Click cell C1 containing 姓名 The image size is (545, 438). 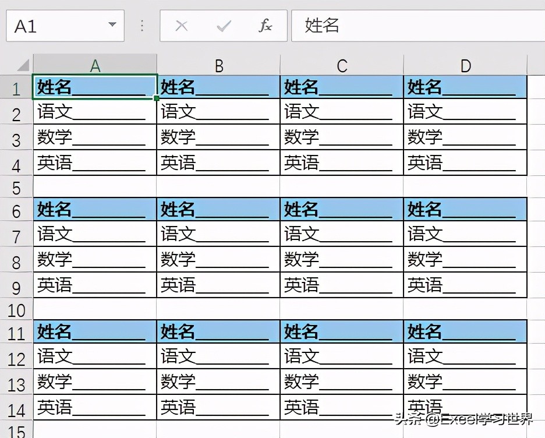coord(342,87)
